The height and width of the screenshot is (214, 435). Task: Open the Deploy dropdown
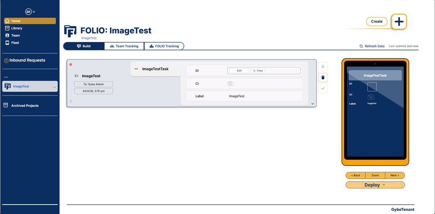pyautogui.click(x=375, y=185)
